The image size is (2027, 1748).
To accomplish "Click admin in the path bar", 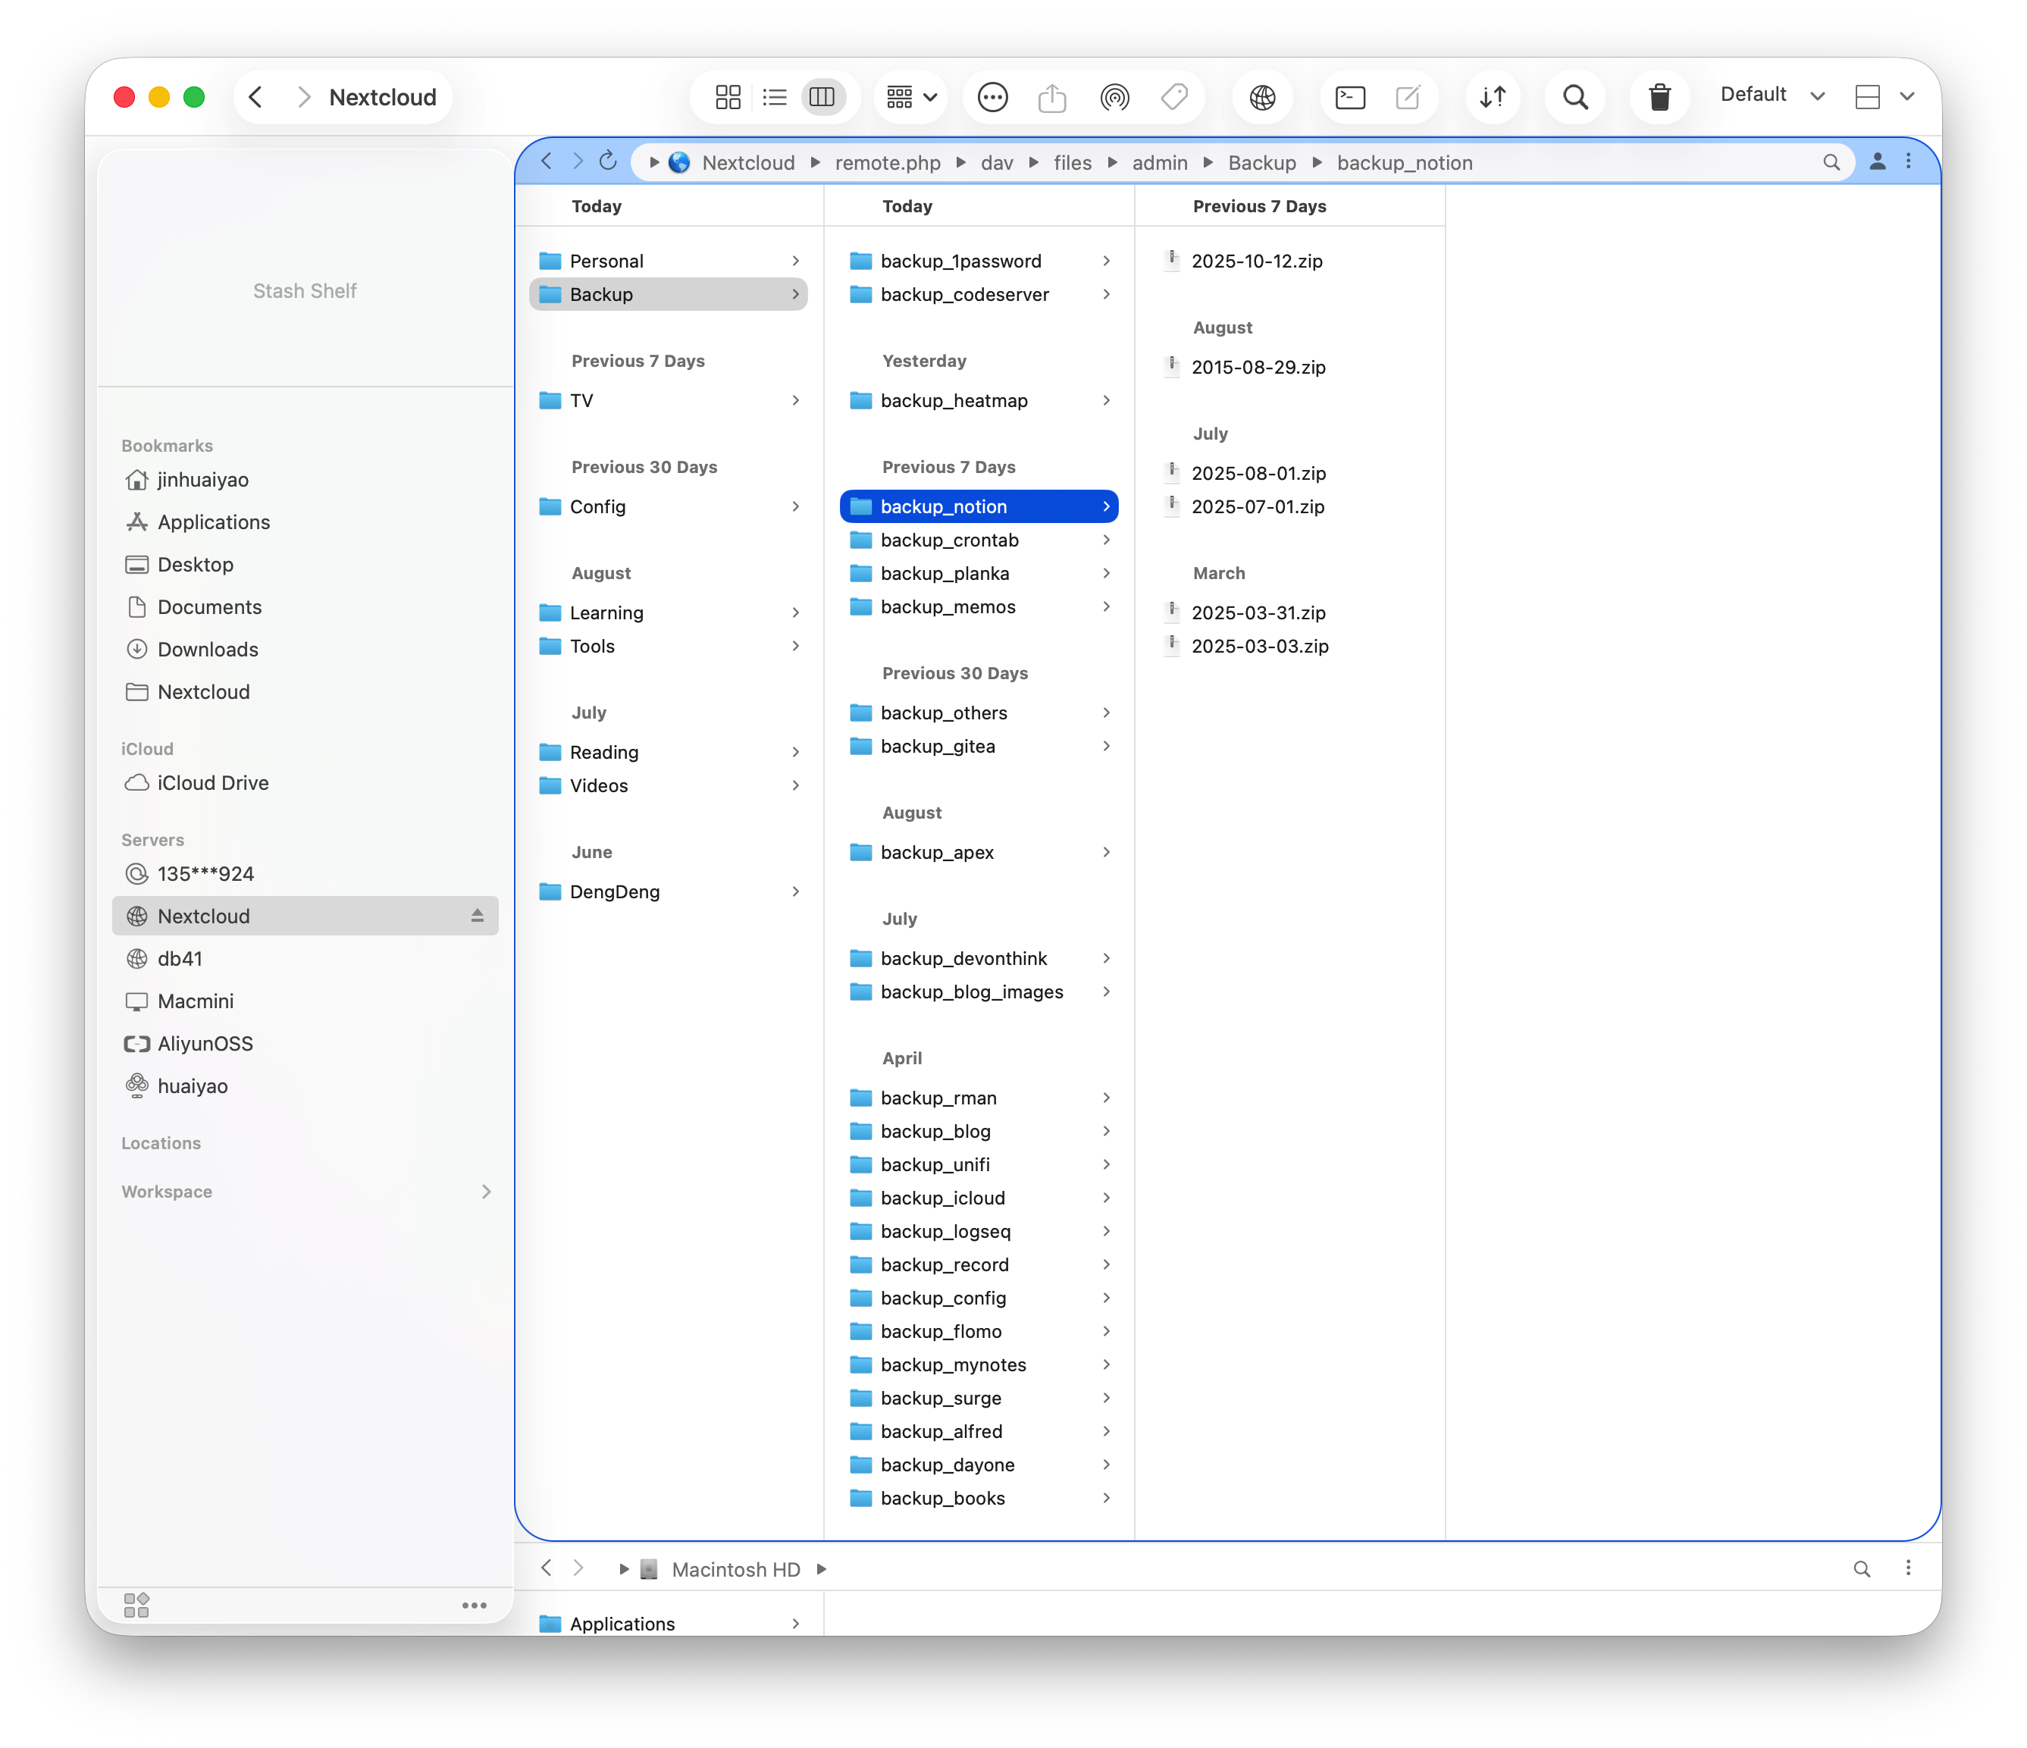I will [x=1159, y=162].
